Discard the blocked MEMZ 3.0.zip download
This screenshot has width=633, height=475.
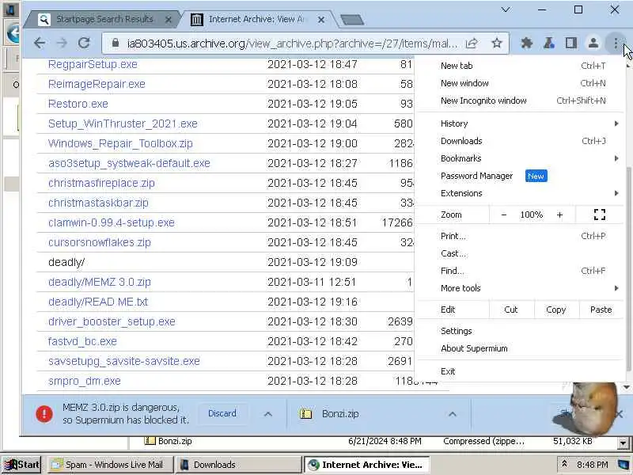[222, 413]
